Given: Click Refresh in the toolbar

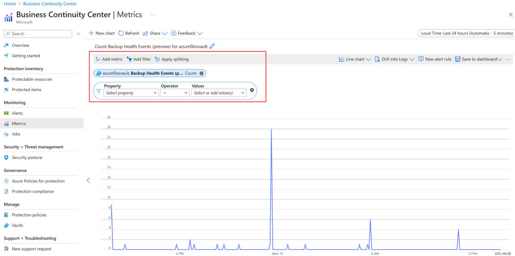Looking at the screenshot, I should [129, 33].
